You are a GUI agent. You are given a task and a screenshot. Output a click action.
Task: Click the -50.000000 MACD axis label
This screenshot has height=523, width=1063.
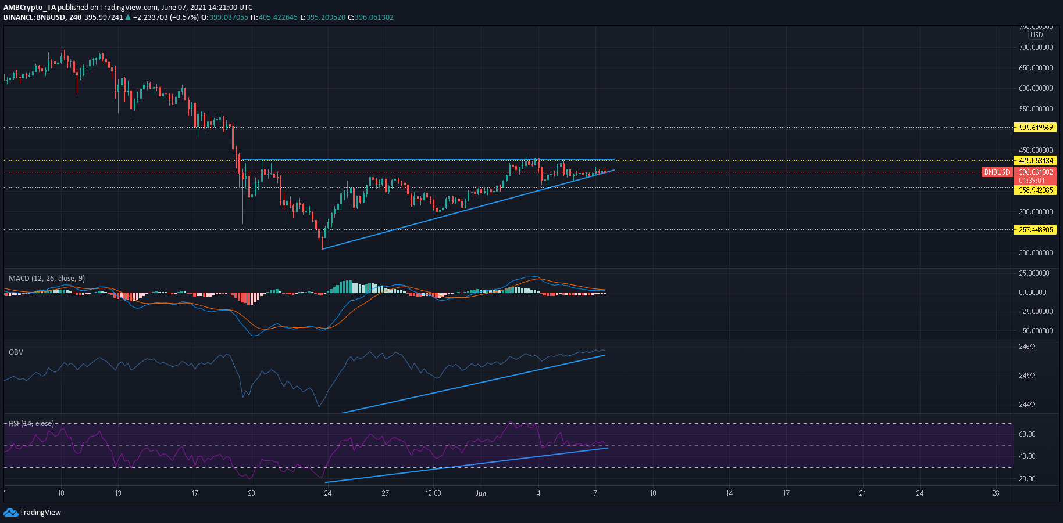1036,331
